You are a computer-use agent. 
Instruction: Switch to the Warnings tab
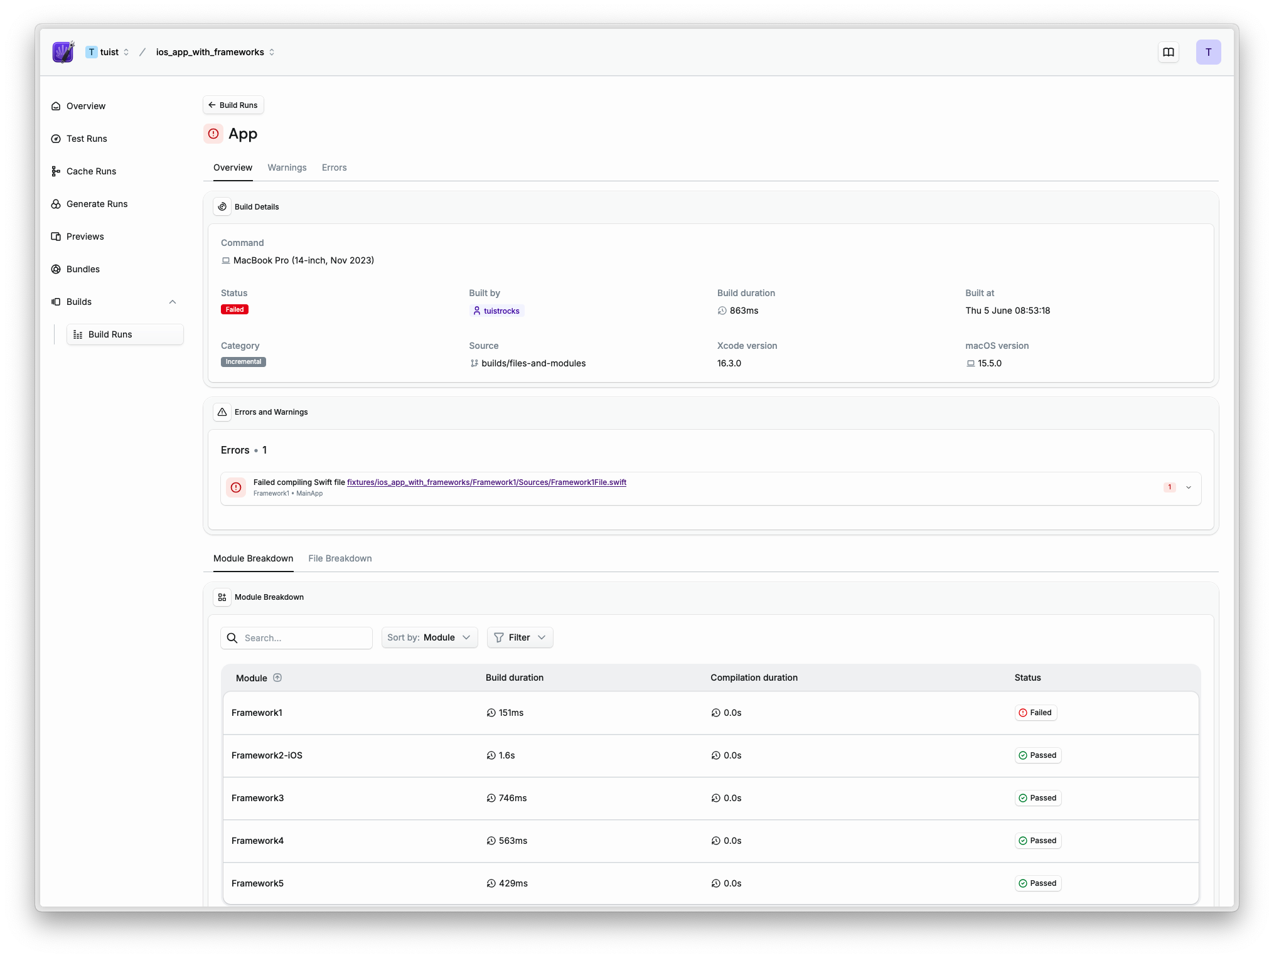click(x=287, y=168)
